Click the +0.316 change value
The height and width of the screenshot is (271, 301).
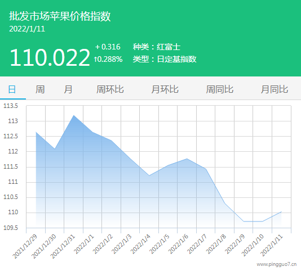[x=108, y=47]
